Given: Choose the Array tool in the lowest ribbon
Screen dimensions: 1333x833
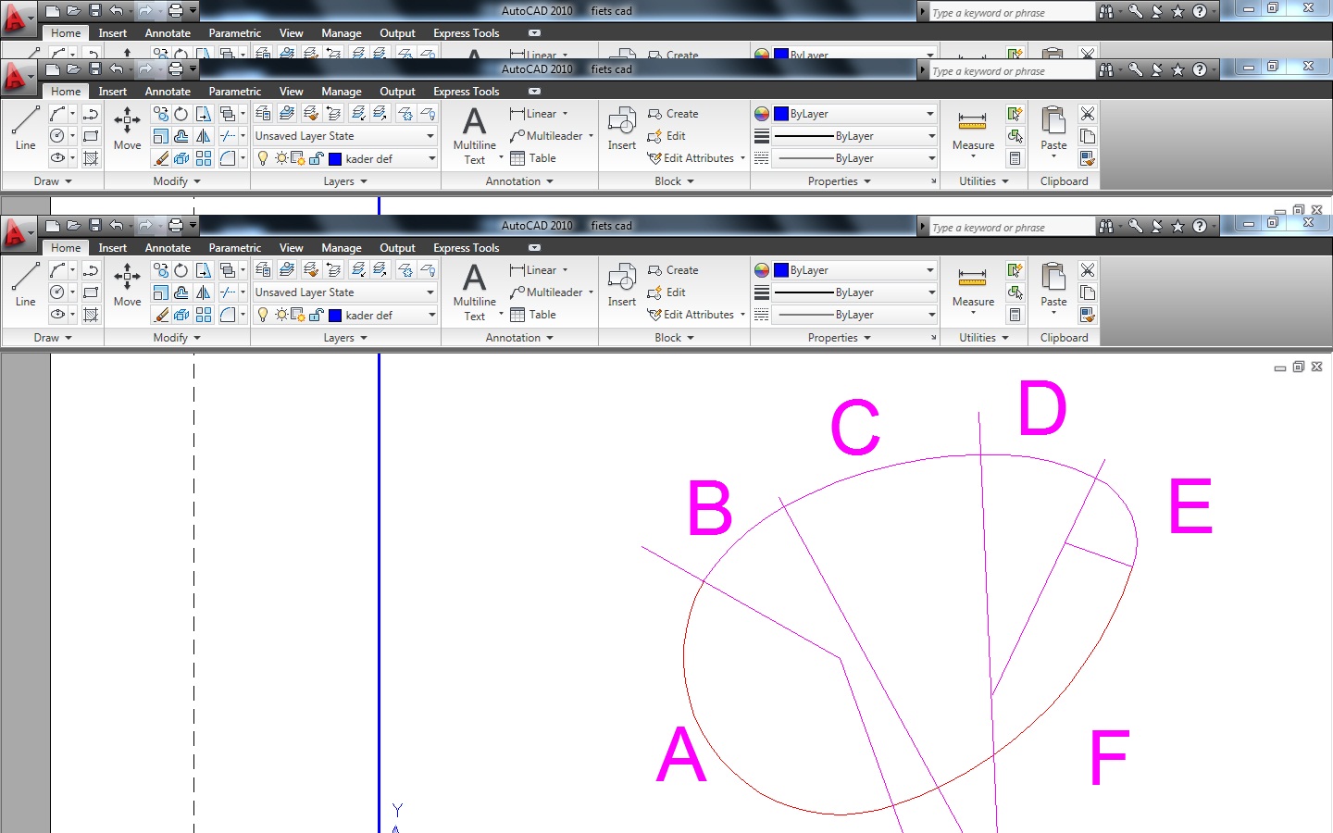Looking at the screenshot, I should click(x=204, y=315).
